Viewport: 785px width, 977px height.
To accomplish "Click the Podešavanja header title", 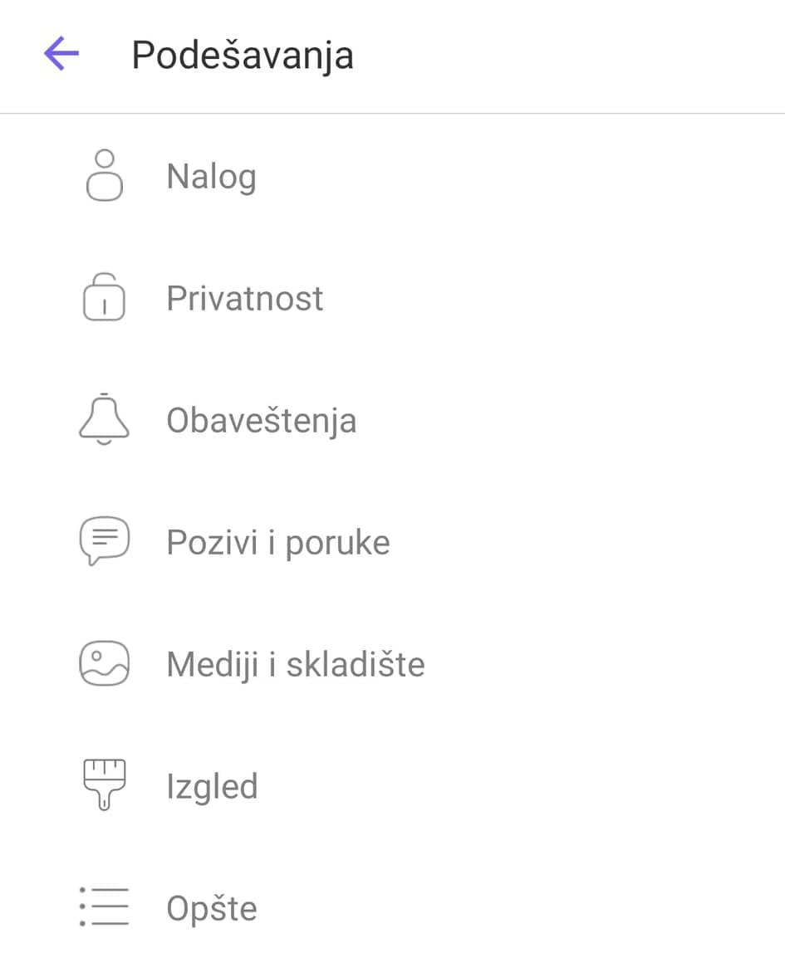I will [x=243, y=56].
